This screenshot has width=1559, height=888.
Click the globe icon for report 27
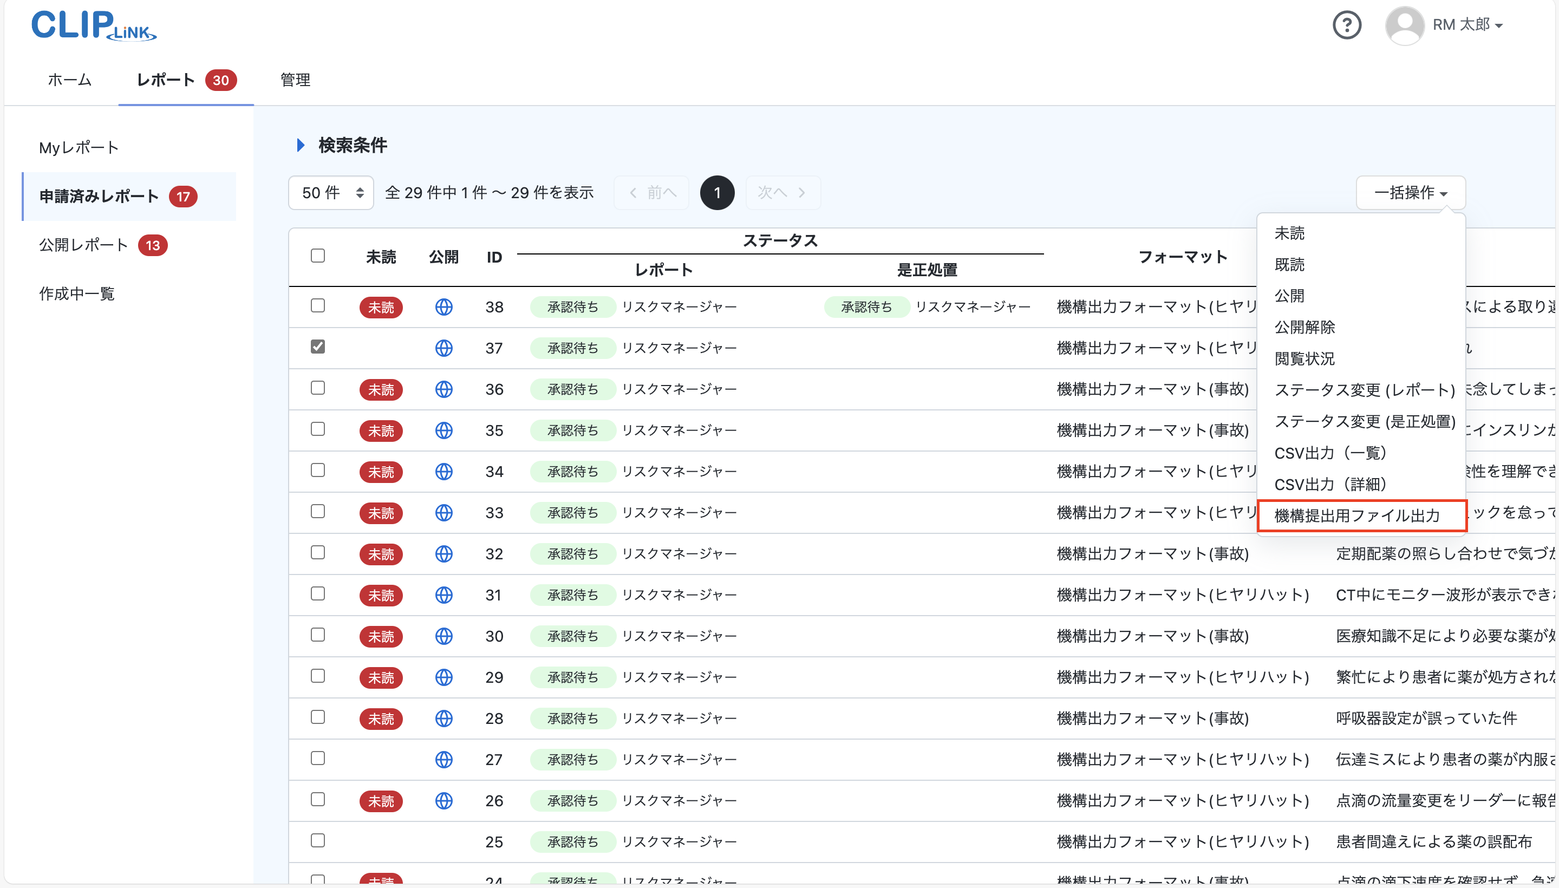tap(444, 759)
